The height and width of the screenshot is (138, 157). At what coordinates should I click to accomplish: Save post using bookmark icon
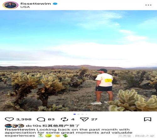click(x=148, y=119)
